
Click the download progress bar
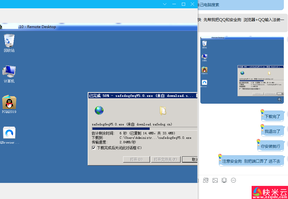145,129
